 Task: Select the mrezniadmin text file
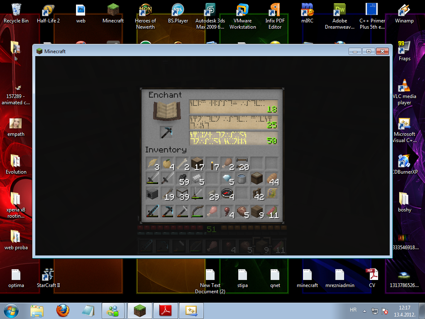pyautogui.click(x=340, y=278)
